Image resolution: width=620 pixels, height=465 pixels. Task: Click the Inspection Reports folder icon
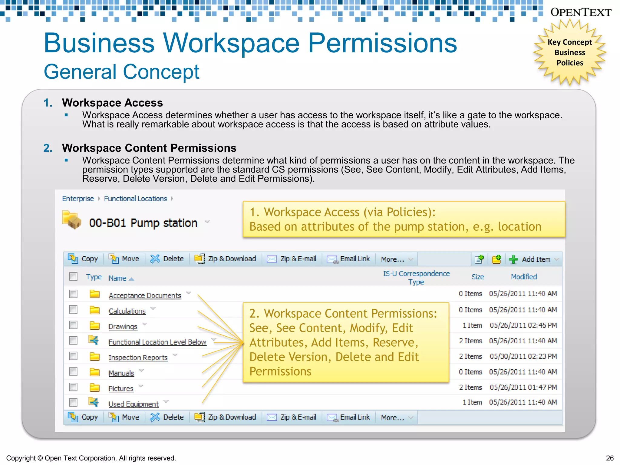tap(95, 357)
